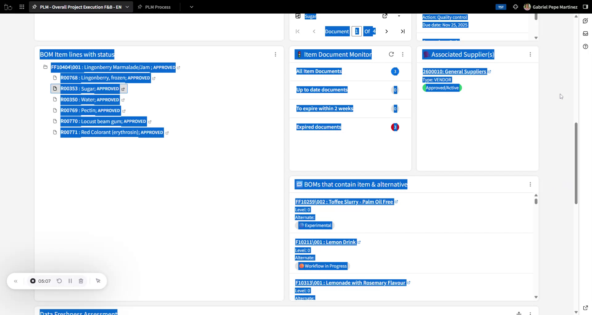Open the app launcher grid icon

(22, 7)
